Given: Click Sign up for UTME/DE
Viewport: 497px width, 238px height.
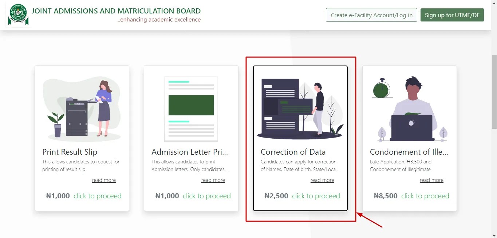Looking at the screenshot, I should point(452,15).
